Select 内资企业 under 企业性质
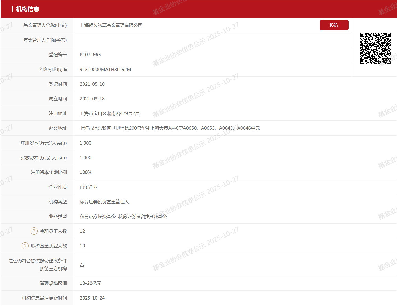Screen dimensions: 397x306 [88, 187]
